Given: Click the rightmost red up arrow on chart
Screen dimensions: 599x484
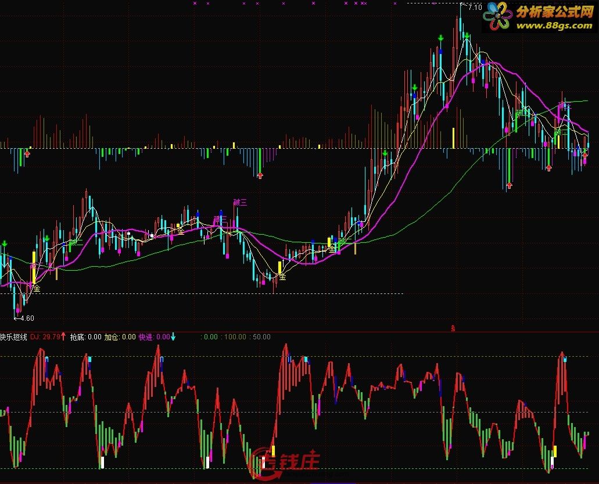Looking at the screenshot, I should [585, 156].
